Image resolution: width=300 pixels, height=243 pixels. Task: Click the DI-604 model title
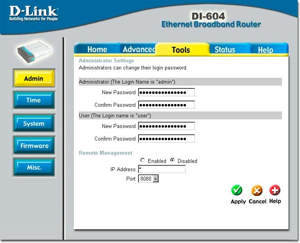208,16
